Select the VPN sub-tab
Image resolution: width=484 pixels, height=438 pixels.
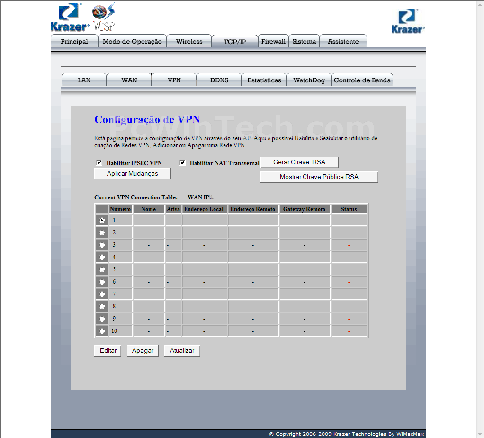click(x=174, y=80)
